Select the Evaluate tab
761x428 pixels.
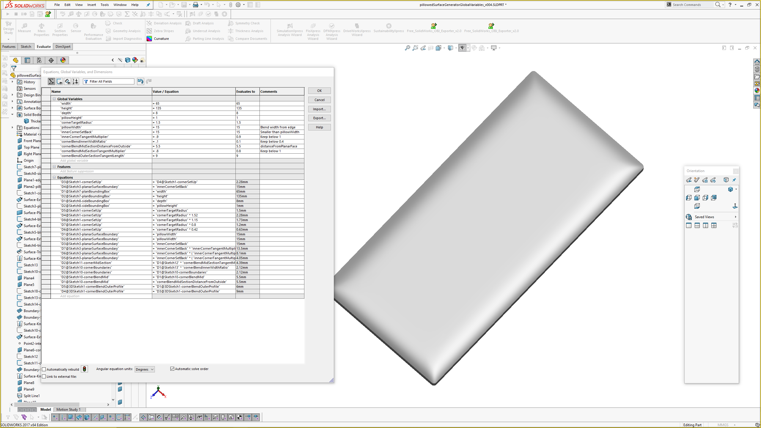coord(43,46)
